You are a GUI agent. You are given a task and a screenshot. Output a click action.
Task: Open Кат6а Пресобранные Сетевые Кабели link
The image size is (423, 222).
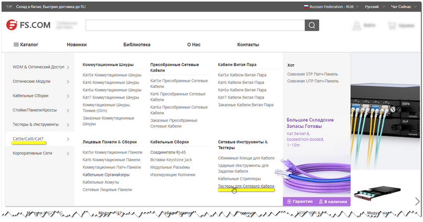[179, 110]
